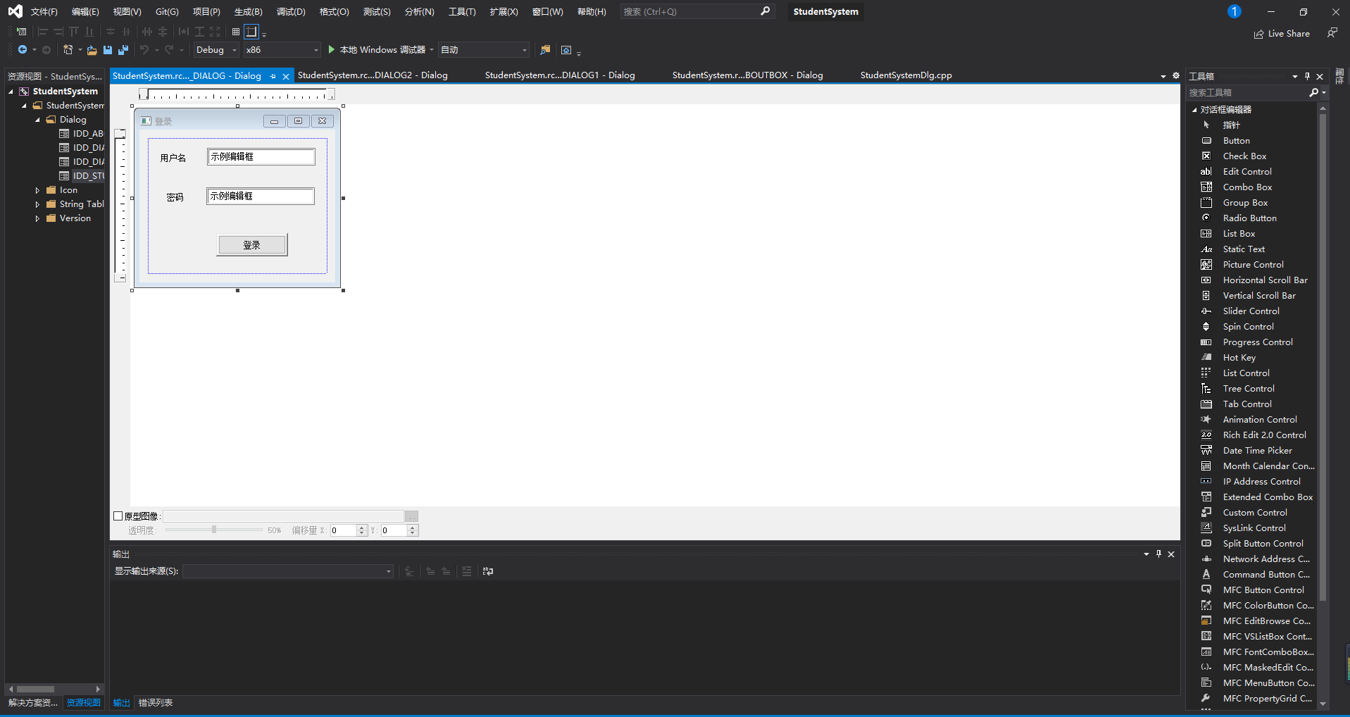Click the open file folder icon
The width and height of the screenshot is (1350, 717).
coord(92,50)
